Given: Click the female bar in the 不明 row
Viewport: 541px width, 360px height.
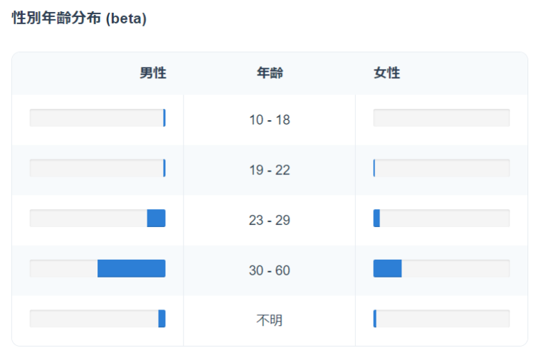Looking at the screenshot, I should tap(441, 319).
